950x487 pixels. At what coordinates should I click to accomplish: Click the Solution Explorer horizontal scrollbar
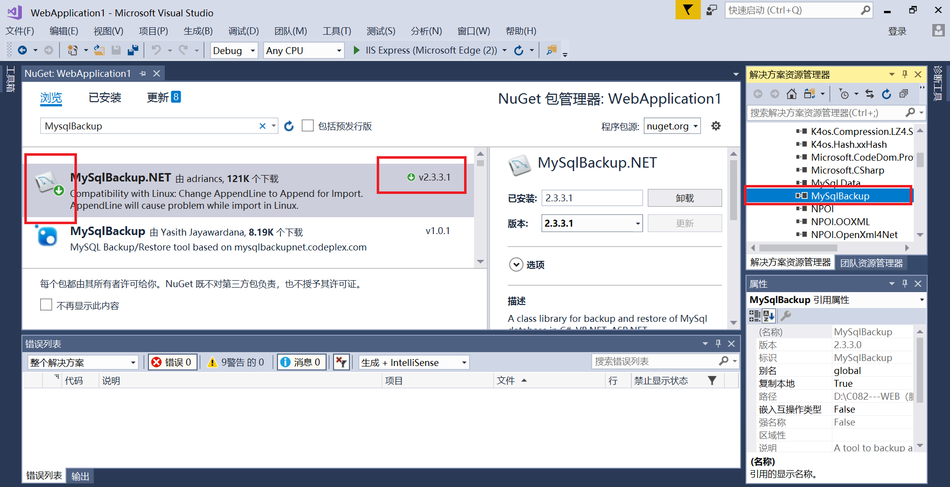coord(798,247)
